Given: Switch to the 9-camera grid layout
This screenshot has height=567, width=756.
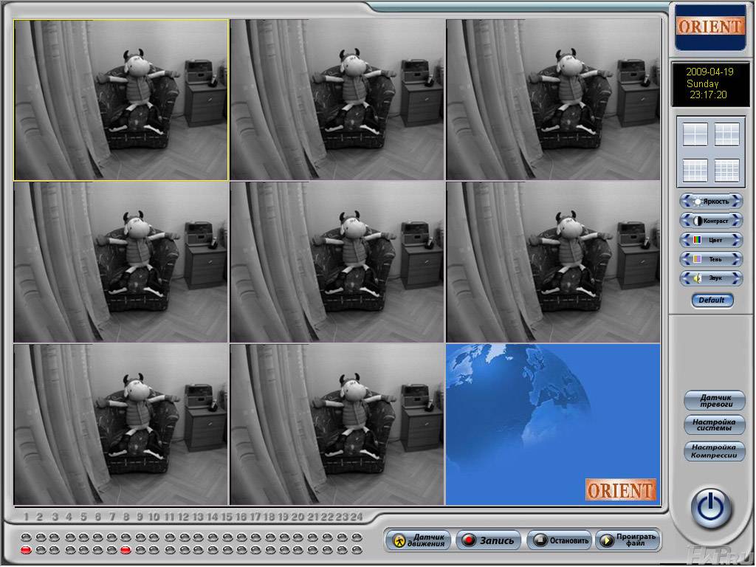Looking at the screenshot, I should pyautogui.click(x=726, y=134).
